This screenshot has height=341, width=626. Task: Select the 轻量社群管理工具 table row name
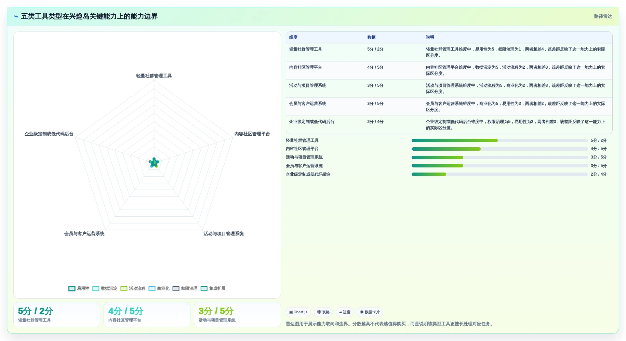(x=306, y=49)
